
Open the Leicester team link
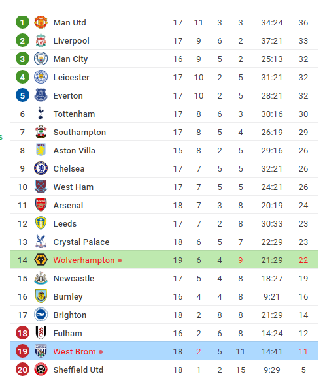pos(71,78)
